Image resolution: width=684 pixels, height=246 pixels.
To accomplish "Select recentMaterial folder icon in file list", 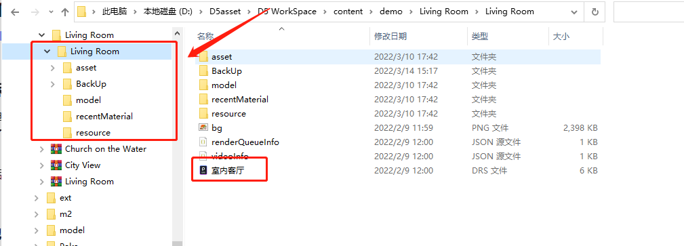I will pyautogui.click(x=203, y=100).
